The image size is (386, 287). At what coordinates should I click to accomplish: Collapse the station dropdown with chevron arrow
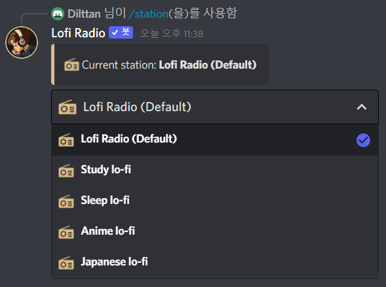(362, 107)
